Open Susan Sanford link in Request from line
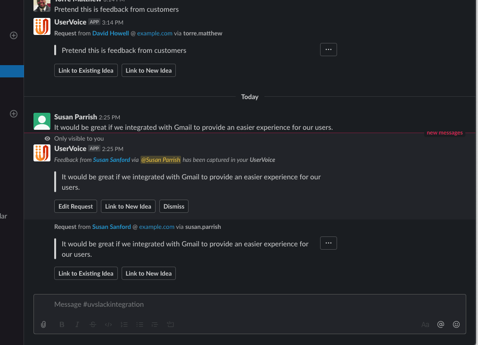478x345 pixels. [112, 227]
